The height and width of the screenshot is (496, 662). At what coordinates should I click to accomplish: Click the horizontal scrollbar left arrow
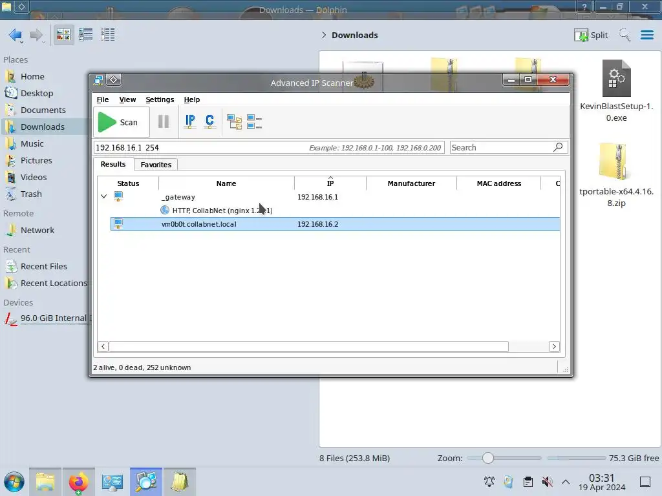coord(103,346)
